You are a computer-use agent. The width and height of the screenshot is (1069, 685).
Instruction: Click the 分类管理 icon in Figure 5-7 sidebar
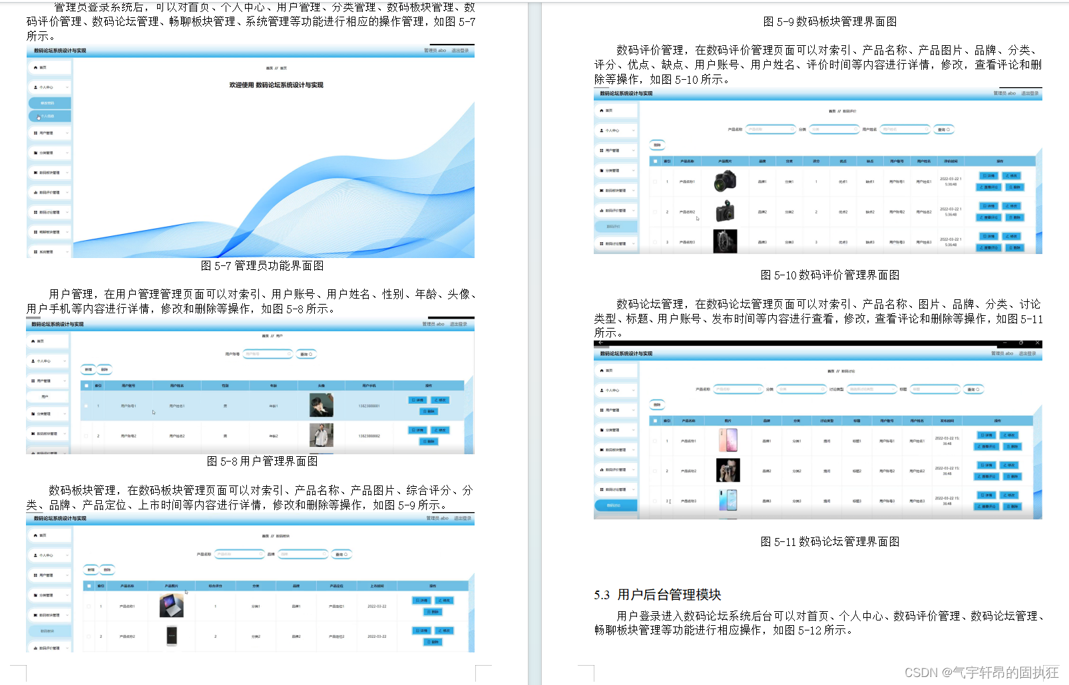[35, 153]
